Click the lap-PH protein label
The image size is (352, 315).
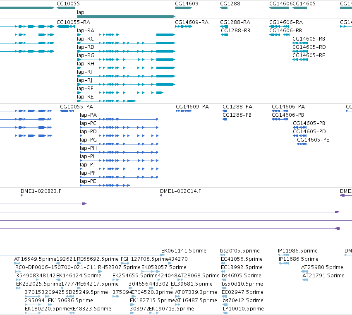pyautogui.click(x=88, y=148)
